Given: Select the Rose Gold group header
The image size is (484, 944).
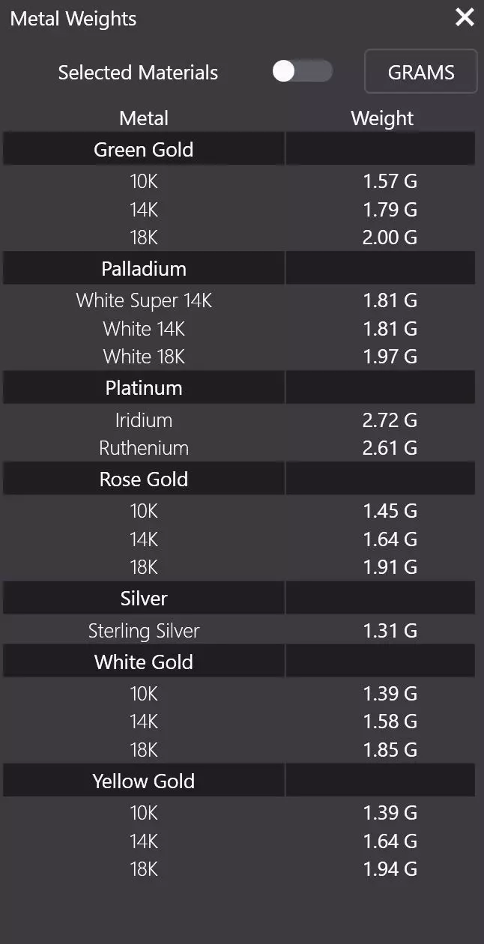Looking at the screenshot, I should click(x=144, y=479).
